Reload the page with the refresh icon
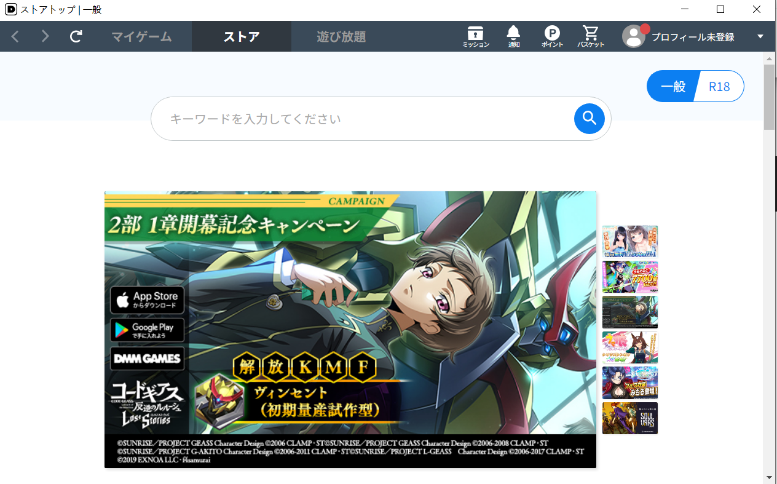 coord(76,37)
